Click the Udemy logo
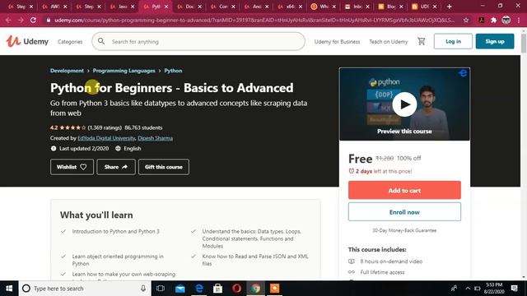 coord(27,41)
